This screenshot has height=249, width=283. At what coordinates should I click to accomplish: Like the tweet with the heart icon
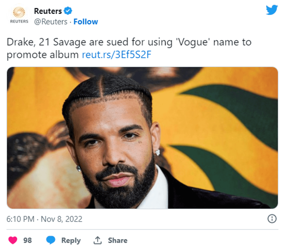tap(12, 240)
